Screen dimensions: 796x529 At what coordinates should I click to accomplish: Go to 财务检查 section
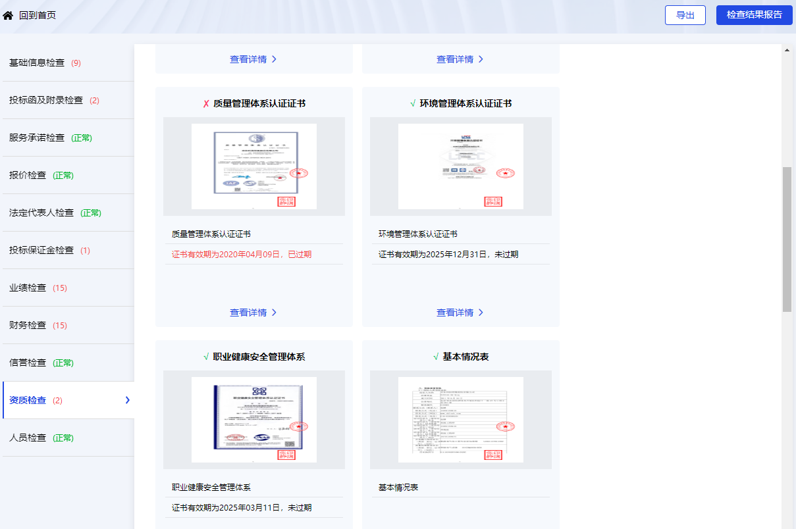click(67, 325)
